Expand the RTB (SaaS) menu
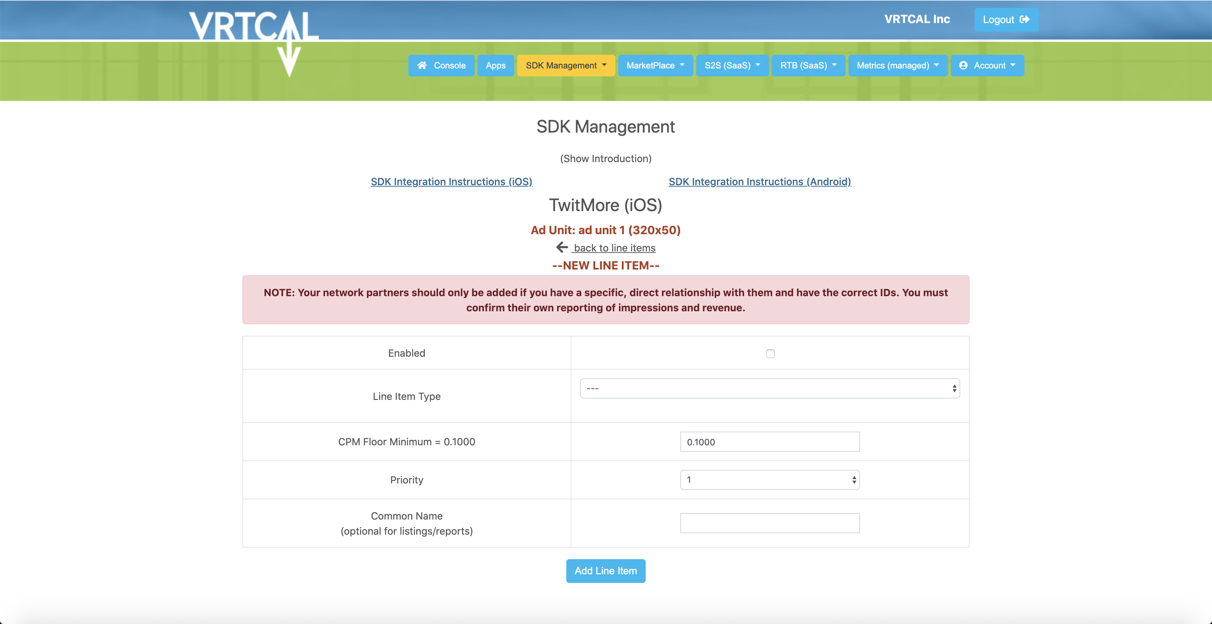Screen dimensions: 1212x624 [808, 65]
